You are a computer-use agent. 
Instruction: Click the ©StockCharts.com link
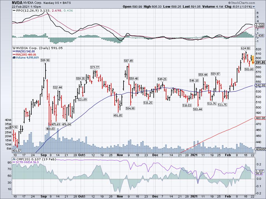241,3
